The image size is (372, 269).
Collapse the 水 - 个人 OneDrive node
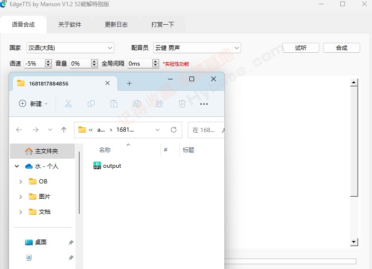point(17,166)
